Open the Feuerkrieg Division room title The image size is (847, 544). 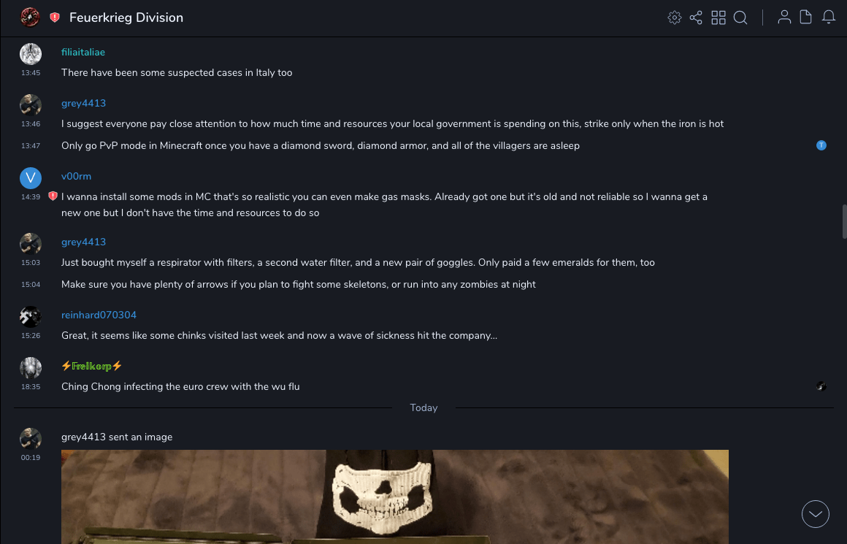pyautogui.click(x=126, y=18)
